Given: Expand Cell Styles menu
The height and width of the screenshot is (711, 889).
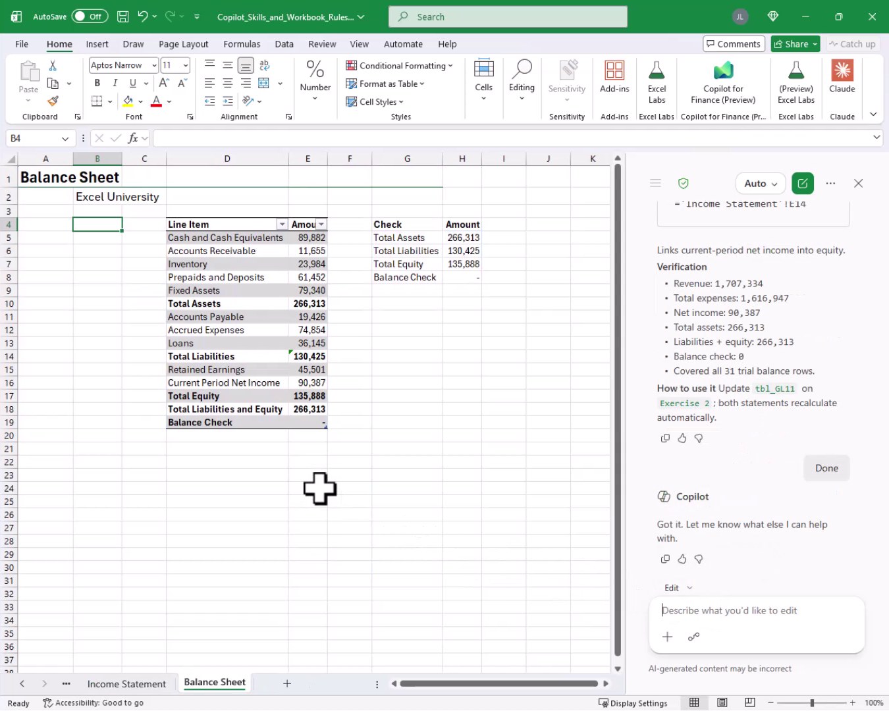Looking at the screenshot, I should click(375, 102).
